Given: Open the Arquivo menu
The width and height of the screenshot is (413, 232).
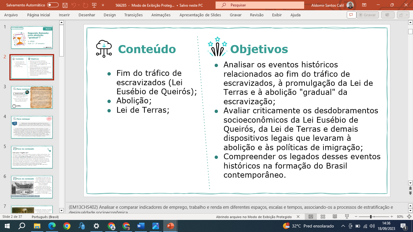Looking at the screenshot, I should [x=11, y=15].
